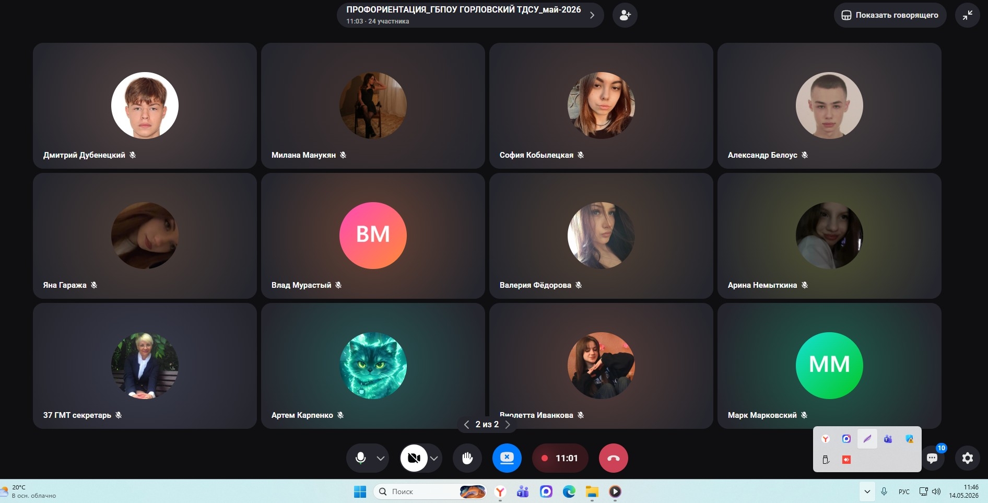This screenshot has width=988, height=503.
Task: Select 37 ГМТ секретарь's avatar
Action: click(x=145, y=366)
